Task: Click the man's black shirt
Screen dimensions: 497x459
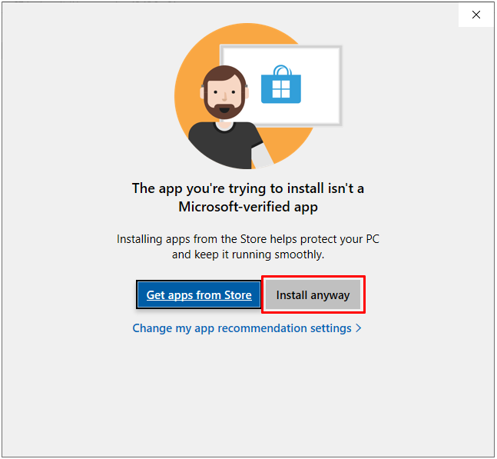Action: tap(222, 146)
